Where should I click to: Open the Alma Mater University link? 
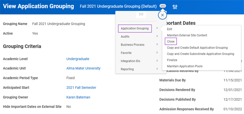click(x=83, y=68)
